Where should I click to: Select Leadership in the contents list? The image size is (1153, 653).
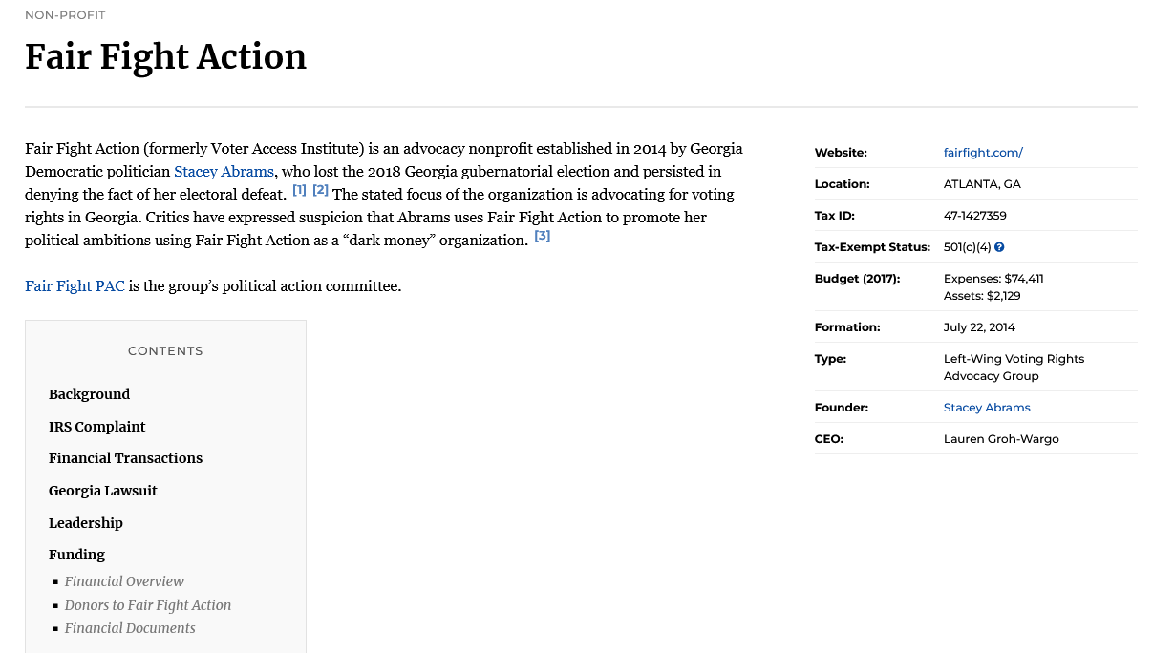(85, 523)
